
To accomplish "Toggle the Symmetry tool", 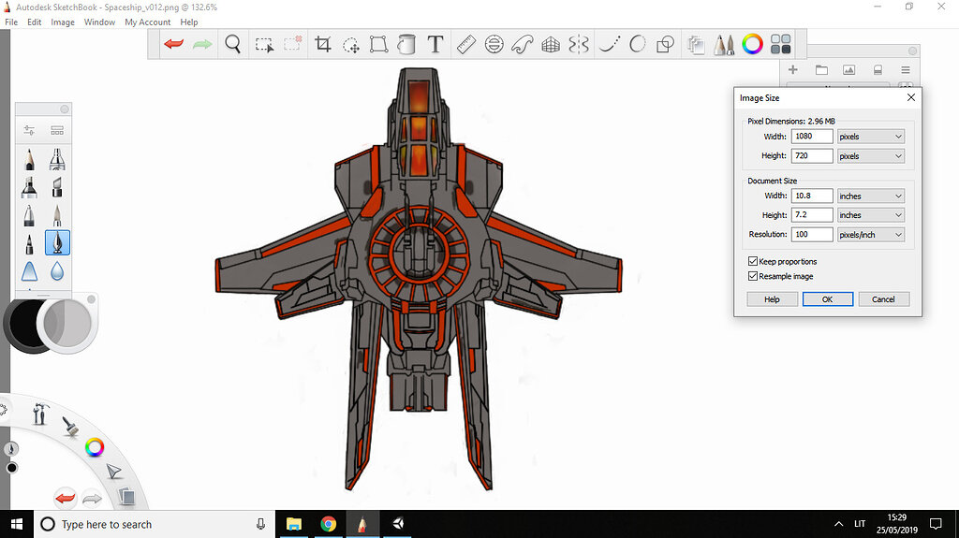I will coord(580,44).
